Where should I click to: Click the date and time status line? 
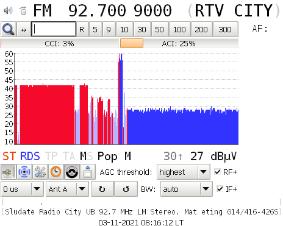coord(141,222)
